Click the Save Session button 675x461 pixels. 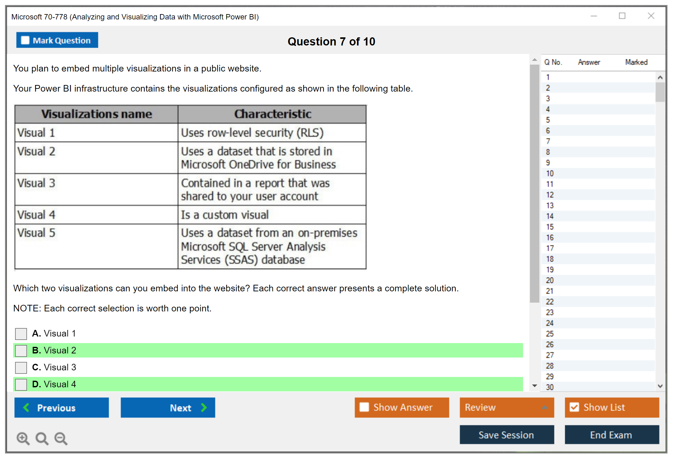[506, 435]
